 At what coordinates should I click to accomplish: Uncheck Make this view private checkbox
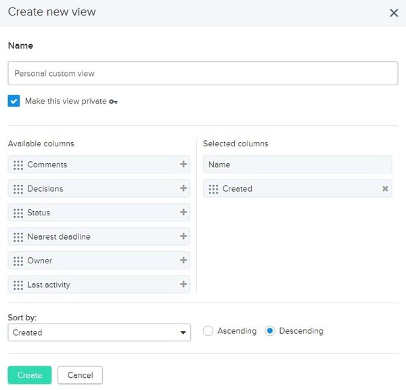point(14,101)
